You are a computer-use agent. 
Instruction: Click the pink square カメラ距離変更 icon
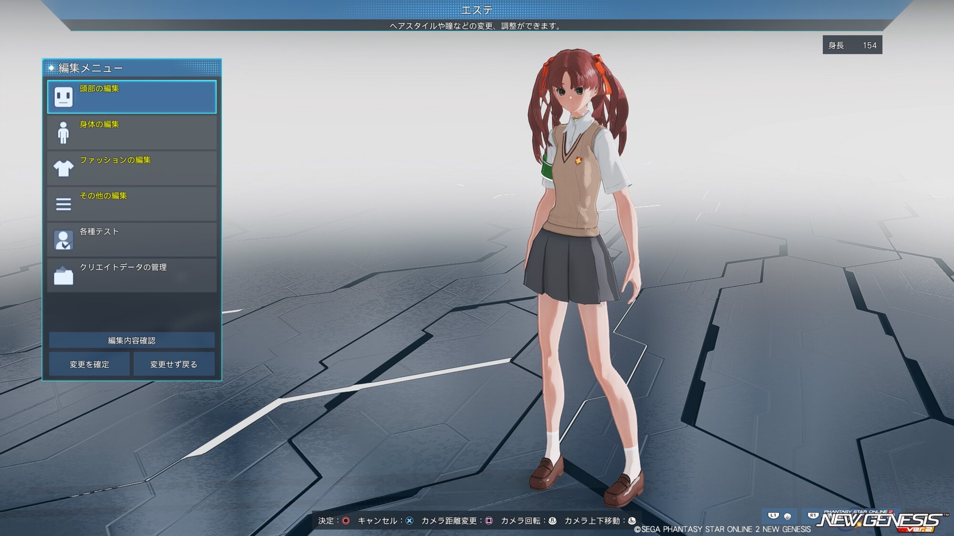pos(489,521)
